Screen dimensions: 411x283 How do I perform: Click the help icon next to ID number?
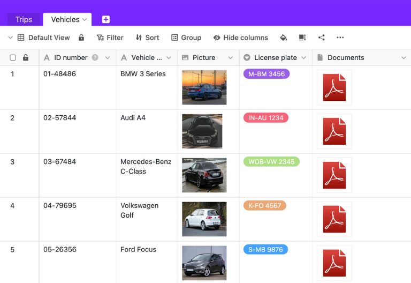coord(95,57)
